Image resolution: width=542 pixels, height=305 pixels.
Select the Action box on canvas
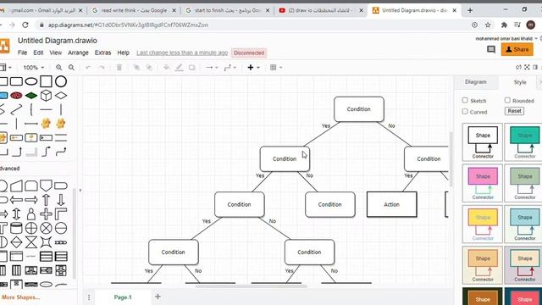click(x=391, y=204)
